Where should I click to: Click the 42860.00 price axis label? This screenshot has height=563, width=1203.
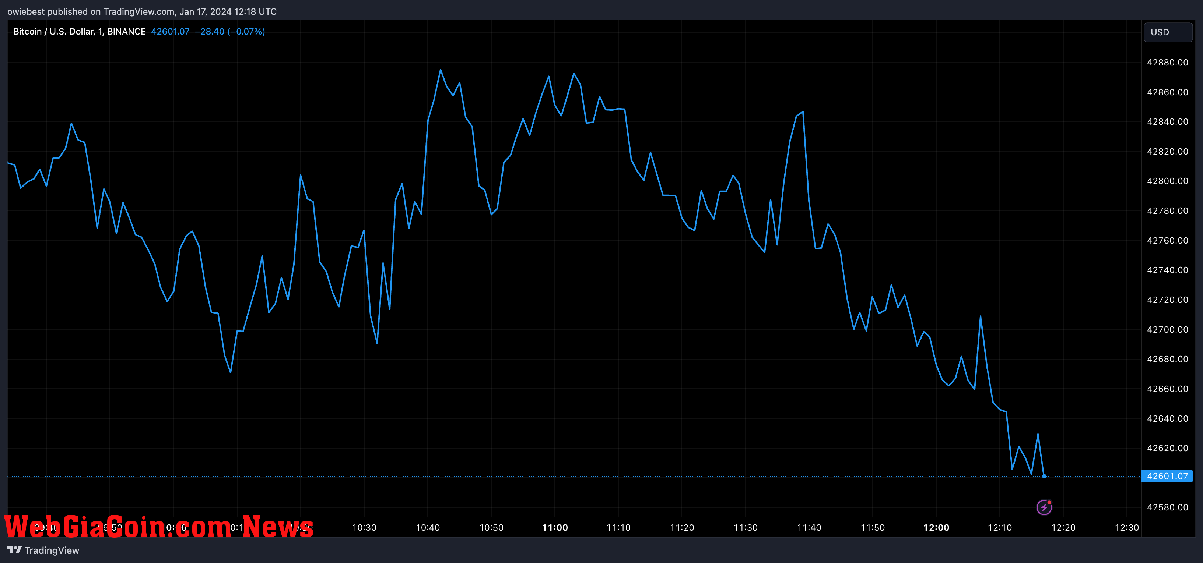[x=1168, y=92]
